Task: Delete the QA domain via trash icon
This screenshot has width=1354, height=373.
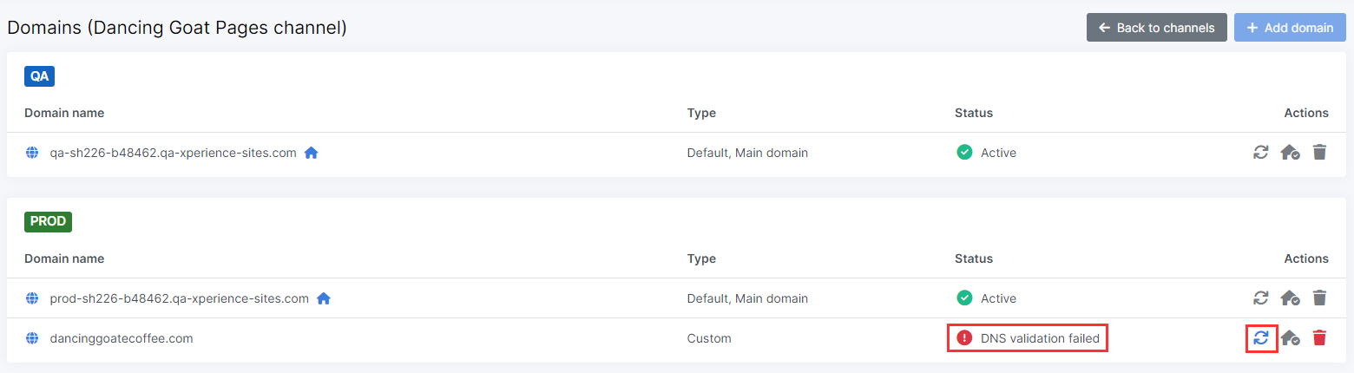Action: tap(1319, 153)
